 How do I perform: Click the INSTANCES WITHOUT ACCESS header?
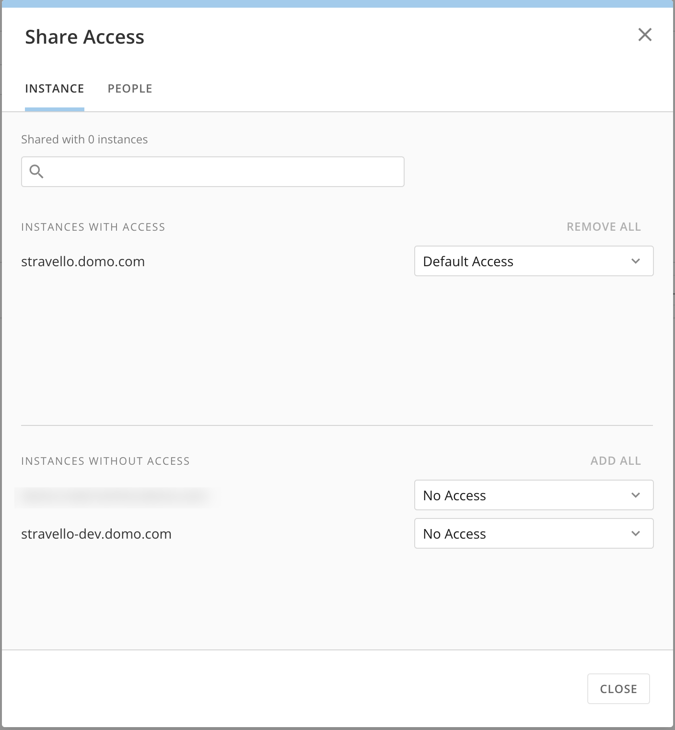click(x=105, y=461)
